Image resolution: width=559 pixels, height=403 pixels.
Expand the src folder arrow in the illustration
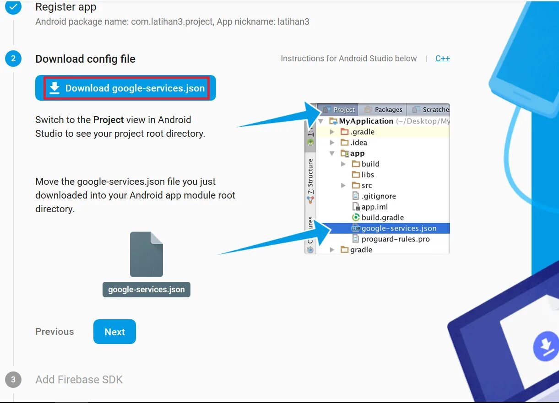(x=343, y=185)
